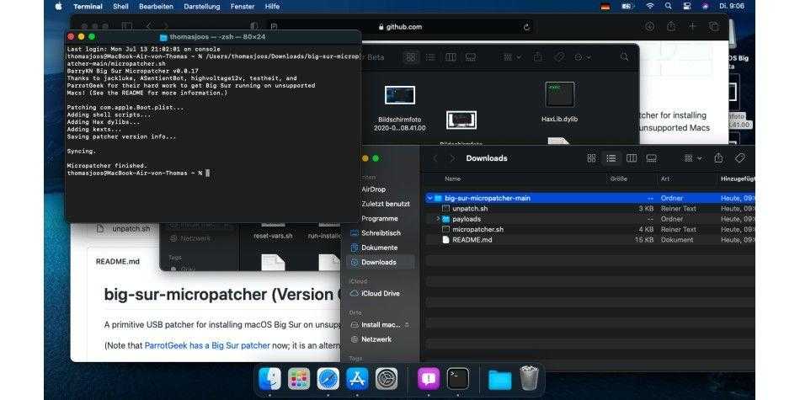The width and height of the screenshot is (800, 400).
Task: Open Safari from the Dock
Action: tap(328, 379)
